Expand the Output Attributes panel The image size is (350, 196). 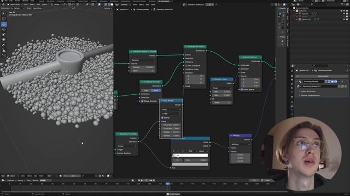pos(308,91)
